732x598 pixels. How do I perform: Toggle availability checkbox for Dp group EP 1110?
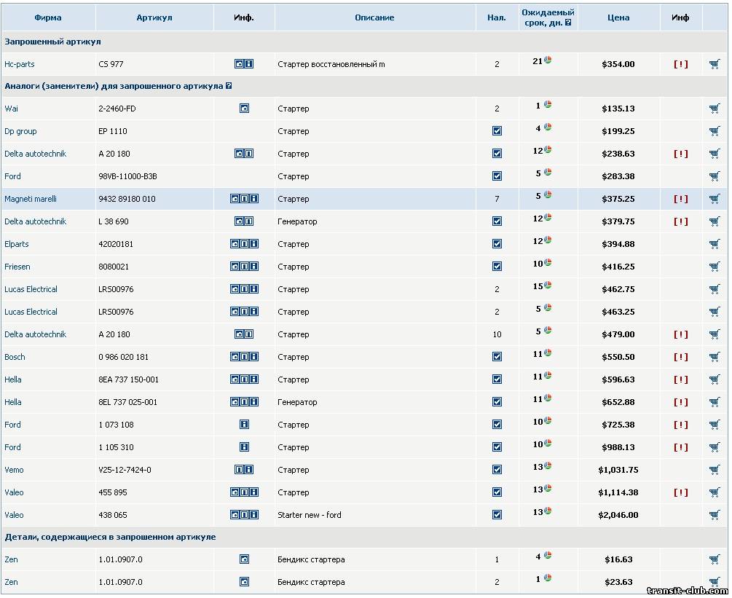click(497, 131)
